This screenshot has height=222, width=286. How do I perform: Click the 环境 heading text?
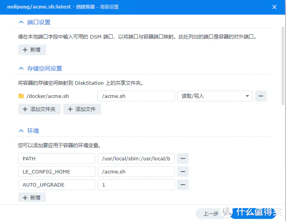pos(33,131)
